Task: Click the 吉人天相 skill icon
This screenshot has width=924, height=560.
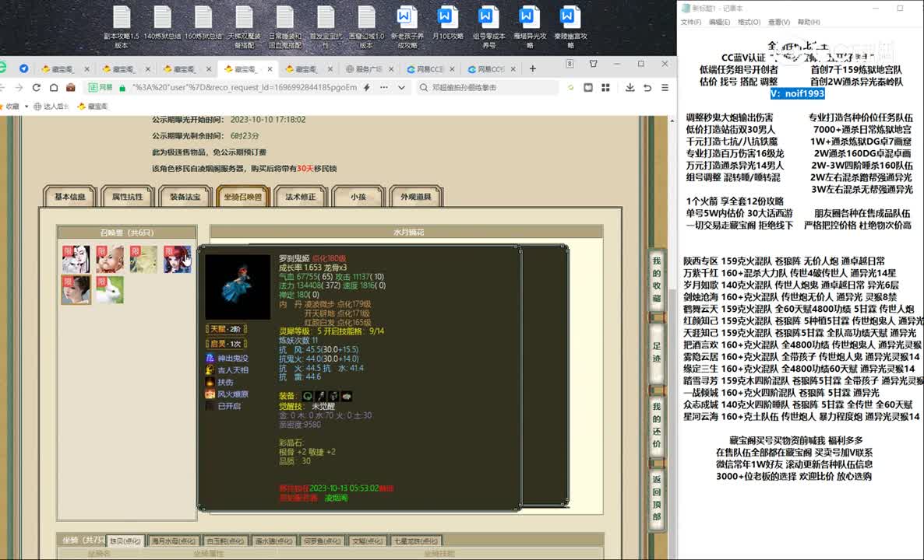Action: (210, 370)
